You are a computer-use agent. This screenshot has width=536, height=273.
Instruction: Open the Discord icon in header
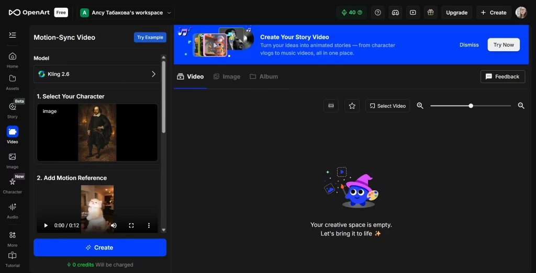point(395,13)
